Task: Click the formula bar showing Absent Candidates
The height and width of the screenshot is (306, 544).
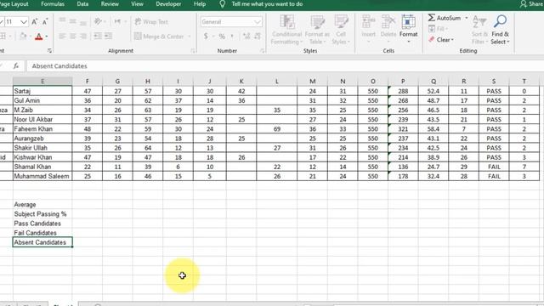Action: (285, 66)
